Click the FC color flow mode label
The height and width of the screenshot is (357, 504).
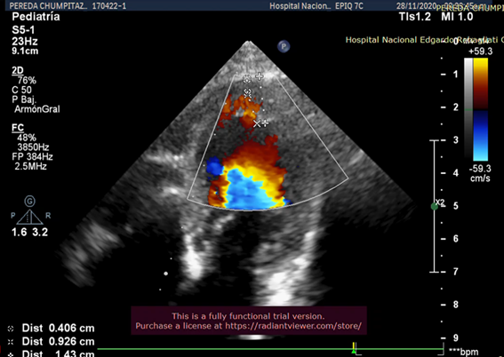[x=18, y=128]
